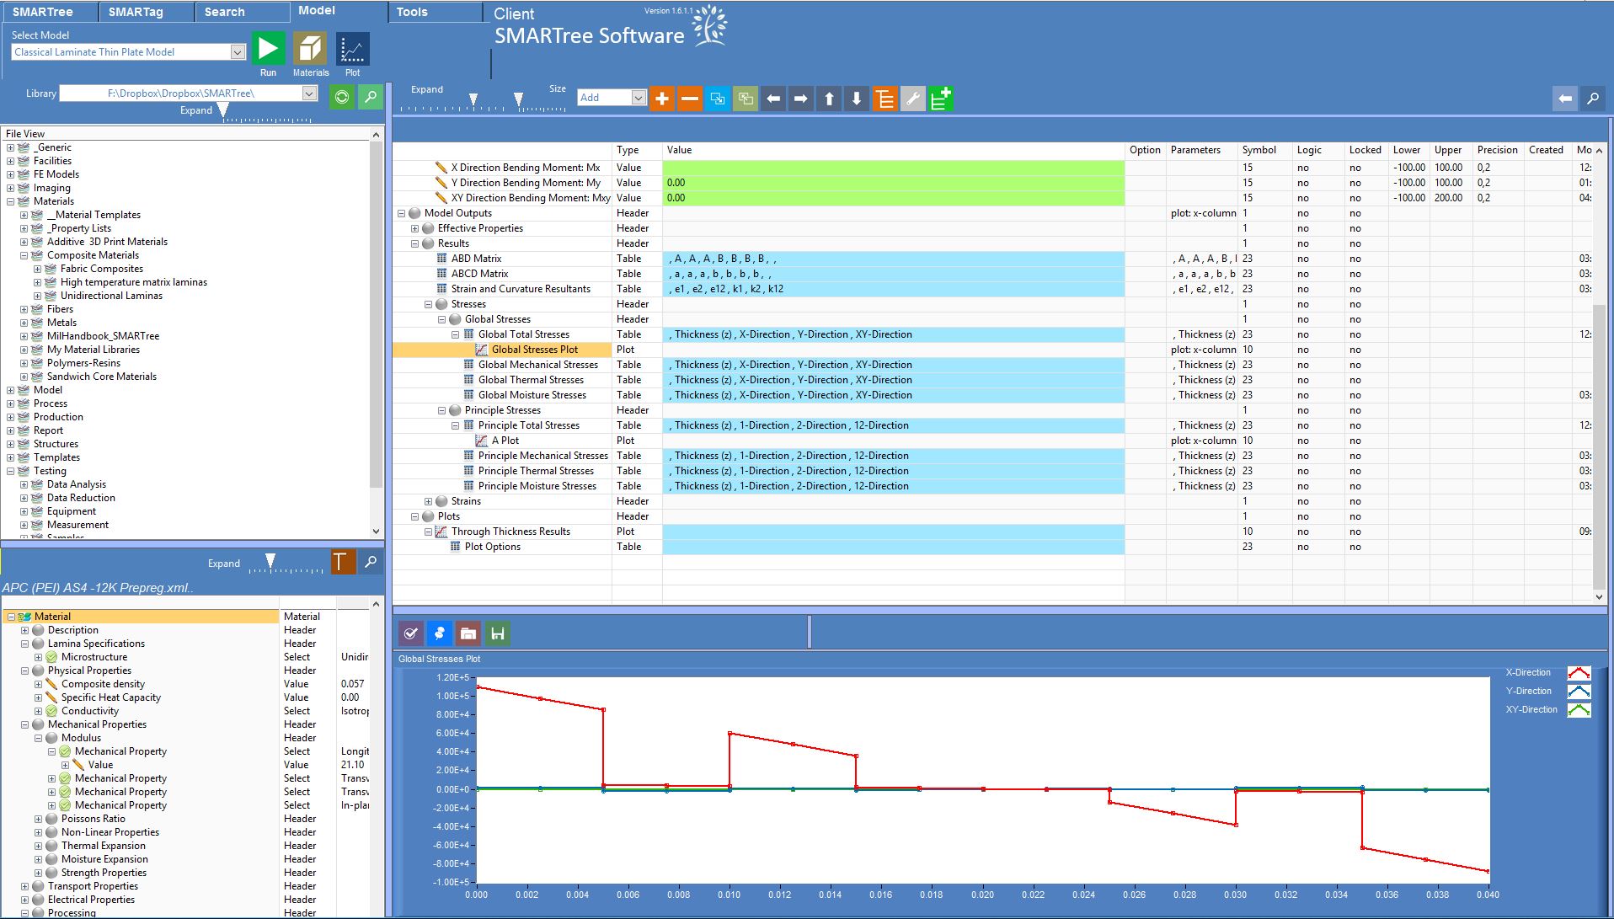This screenshot has height=919, width=1614.
Task: Open the Select Model dropdown
Action: tap(238, 52)
